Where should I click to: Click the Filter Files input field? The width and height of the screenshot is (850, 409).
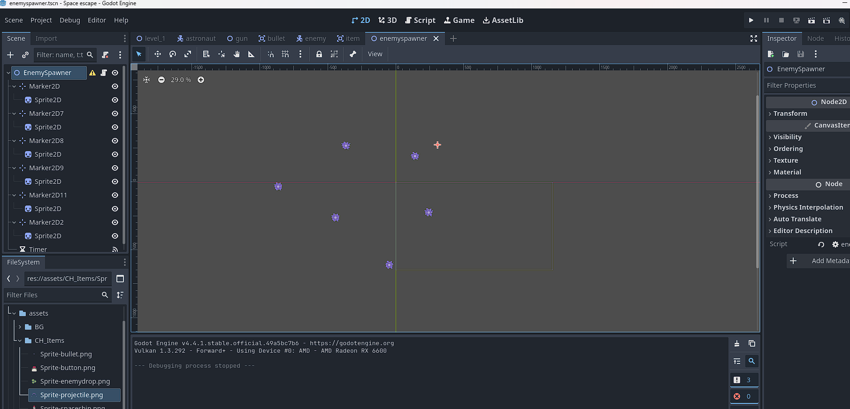point(52,295)
